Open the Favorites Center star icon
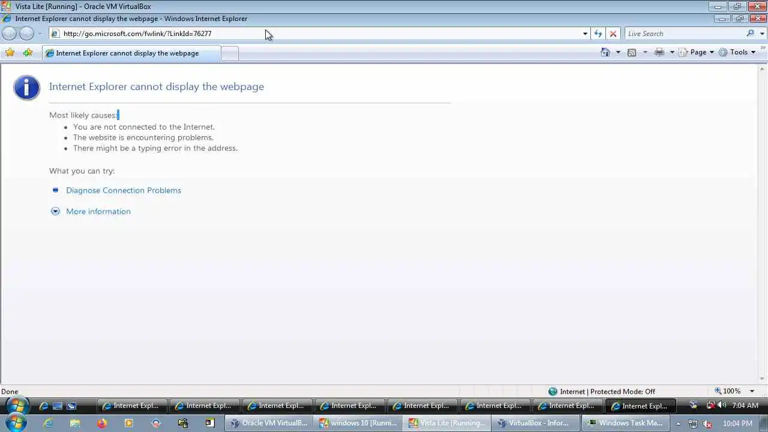 coord(10,53)
